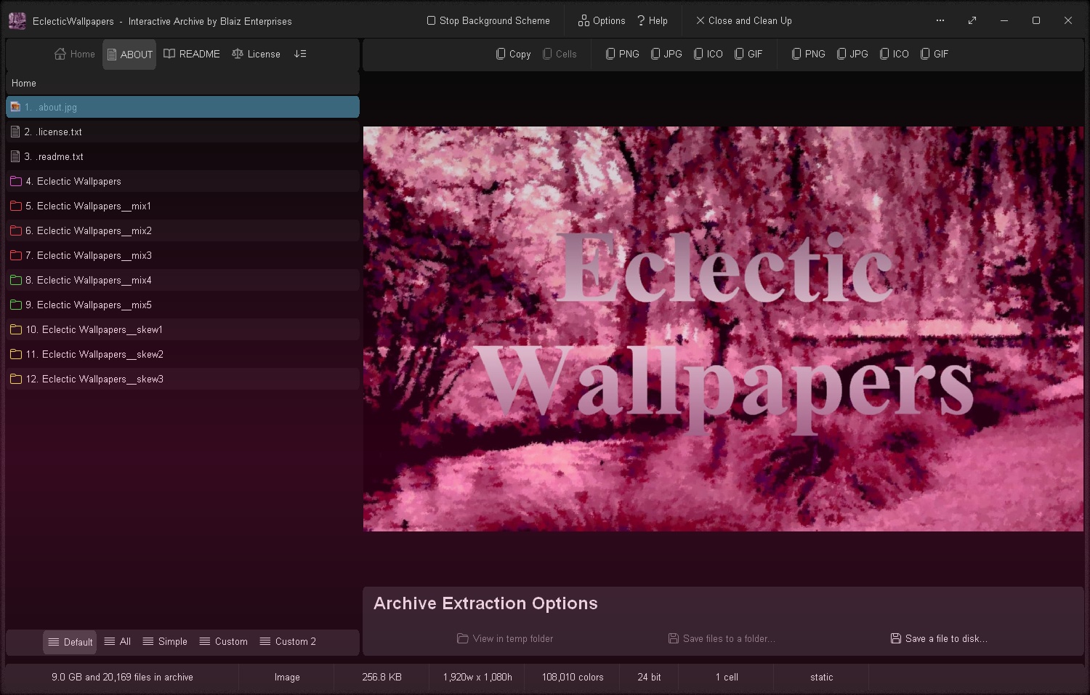
Task: Click the second PNG button
Action: point(809,54)
